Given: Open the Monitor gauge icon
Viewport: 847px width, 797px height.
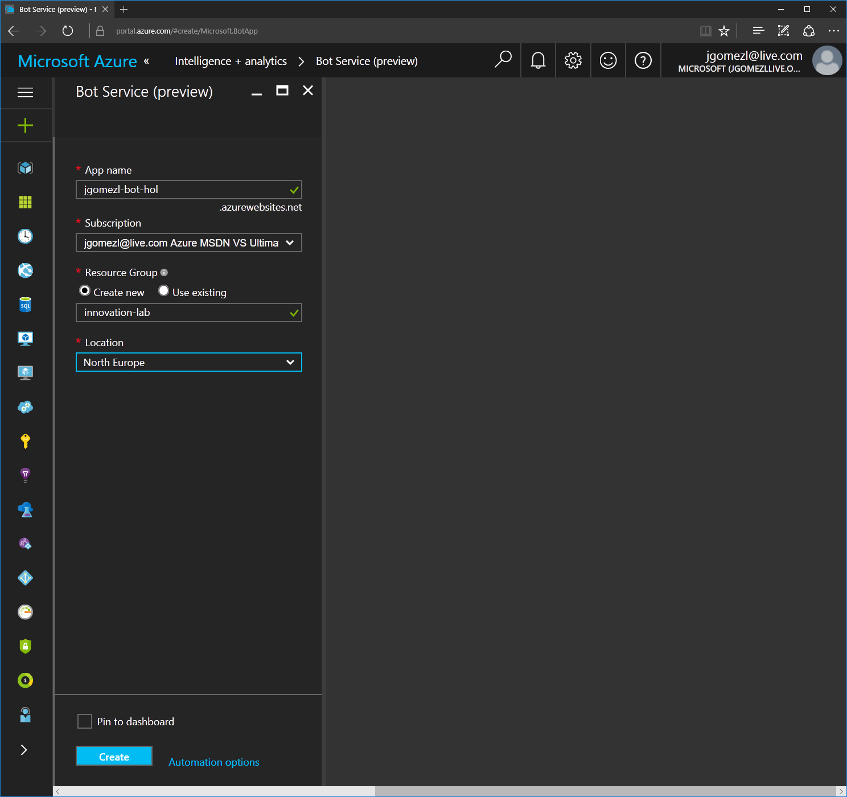Looking at the screenshot, I should click(x=26, y=612).
